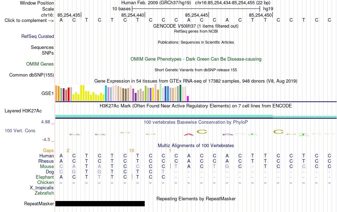
Task: Click the Mouse alignment row label
Action: point(47,167)
